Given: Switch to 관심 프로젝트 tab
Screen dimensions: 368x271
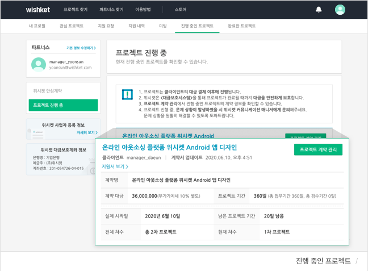Looking at the screenshot, I should (71, 26).
